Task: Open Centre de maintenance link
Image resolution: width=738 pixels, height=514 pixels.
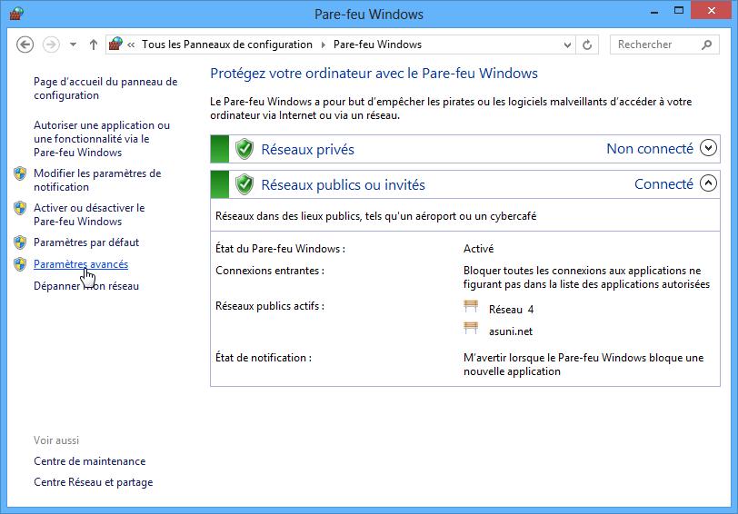Action: pos(90,461)
